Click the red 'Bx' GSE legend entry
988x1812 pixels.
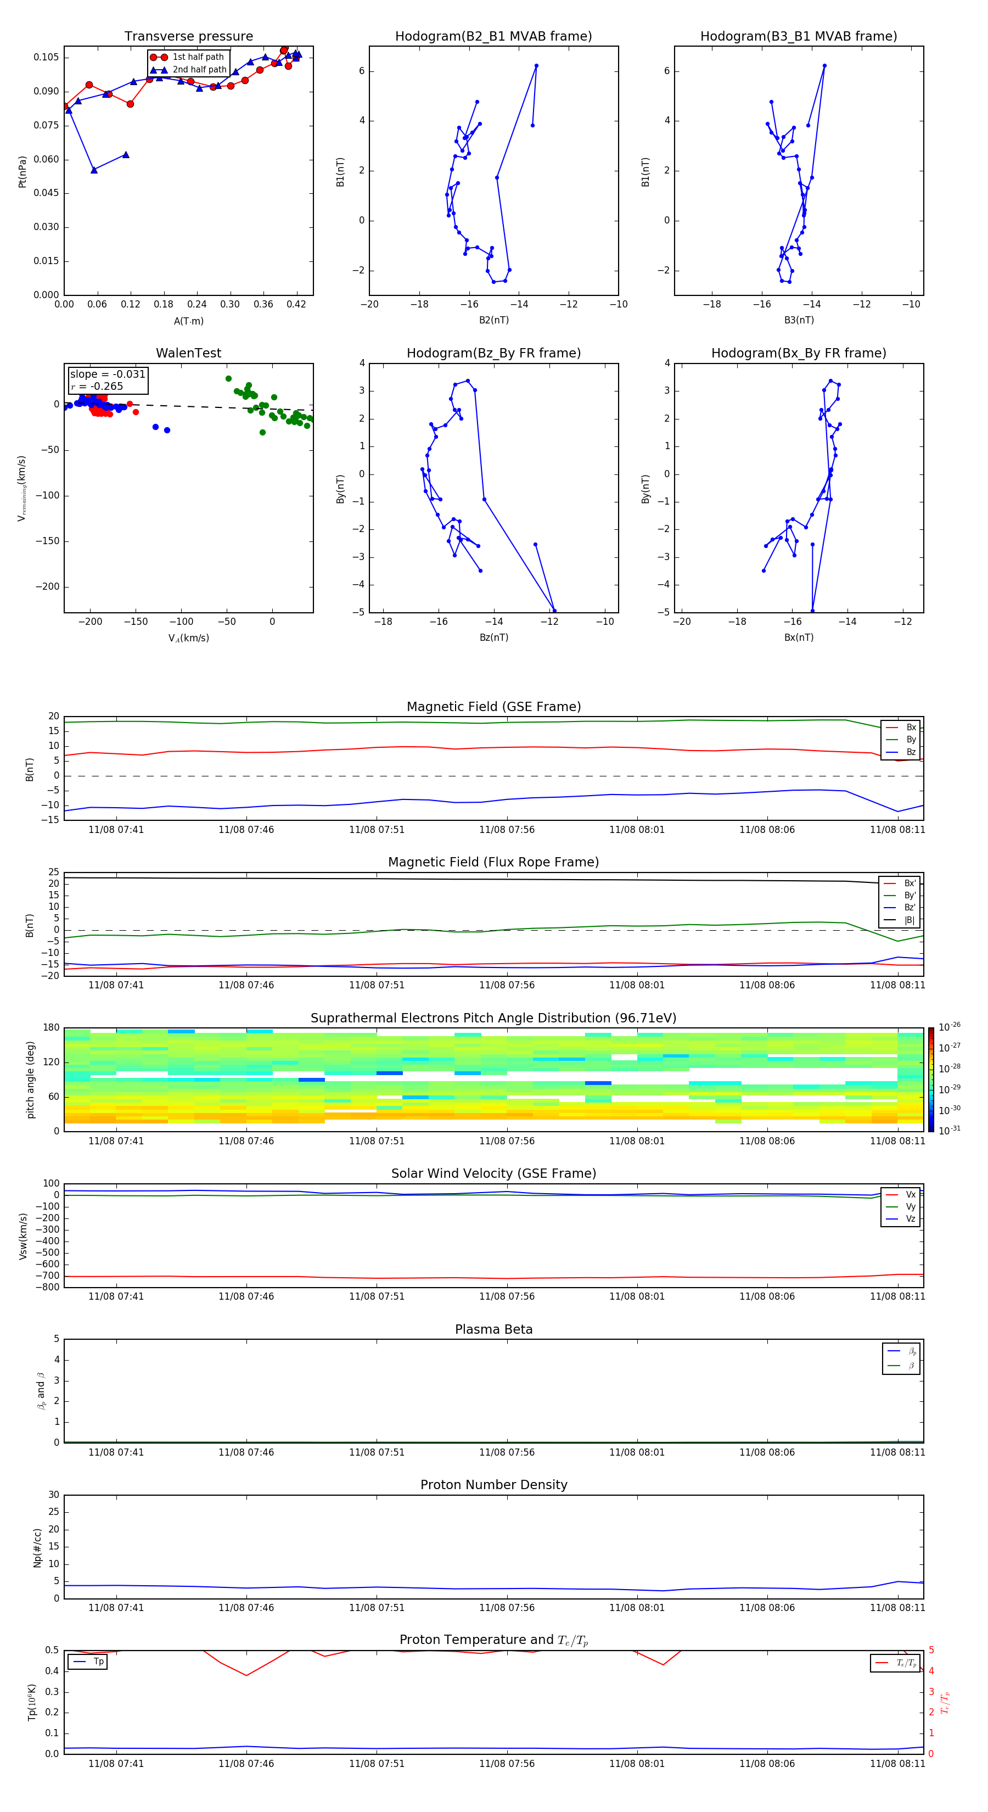(x=901, y=728)
